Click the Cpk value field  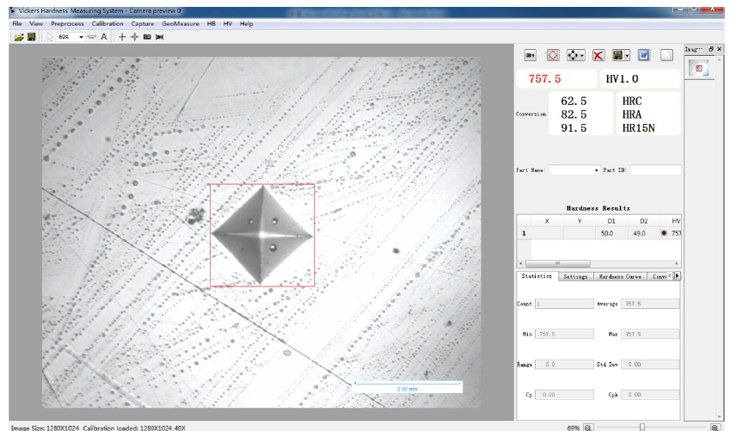coord(650,395)
